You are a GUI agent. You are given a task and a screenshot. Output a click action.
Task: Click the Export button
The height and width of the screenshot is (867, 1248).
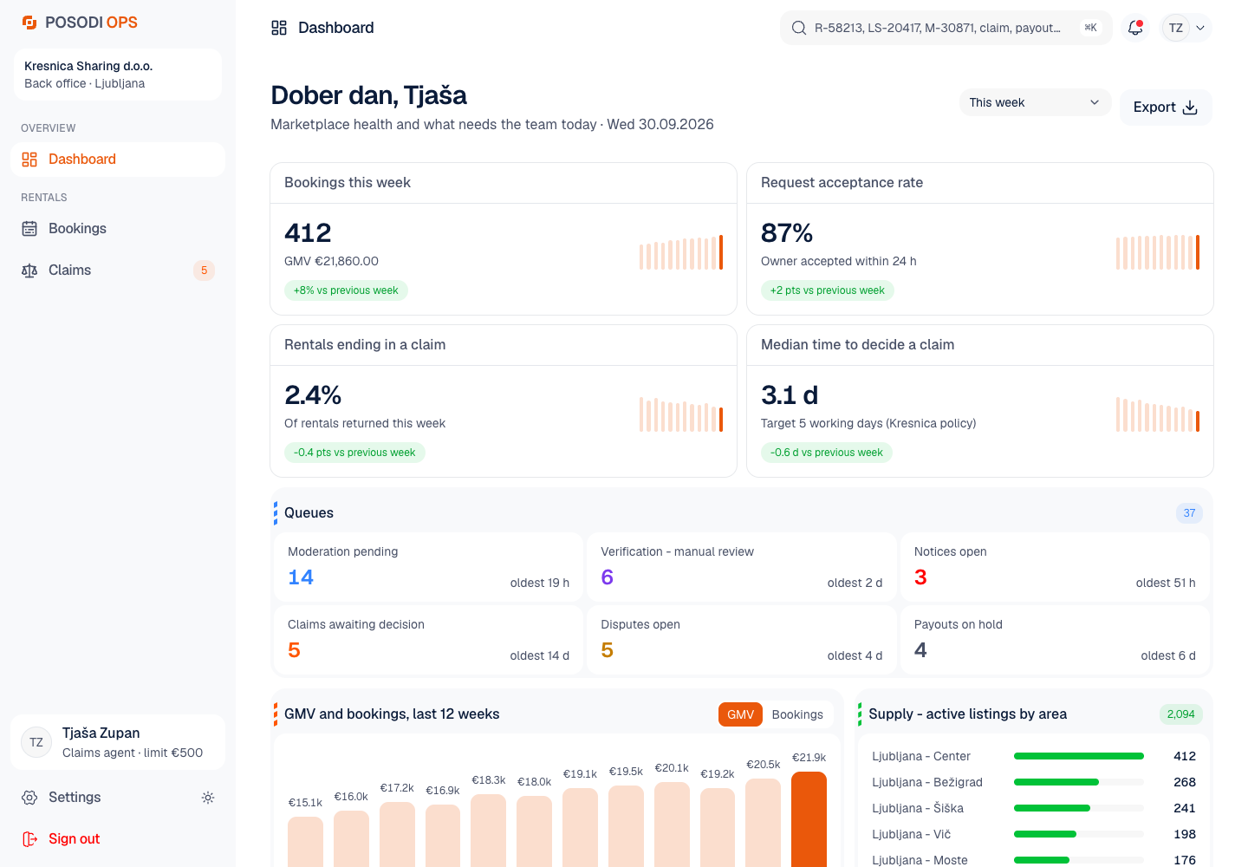(x=1166, y=108)
